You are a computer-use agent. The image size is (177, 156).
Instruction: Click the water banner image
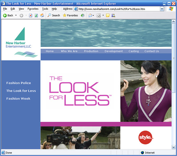tap(106, 33)
